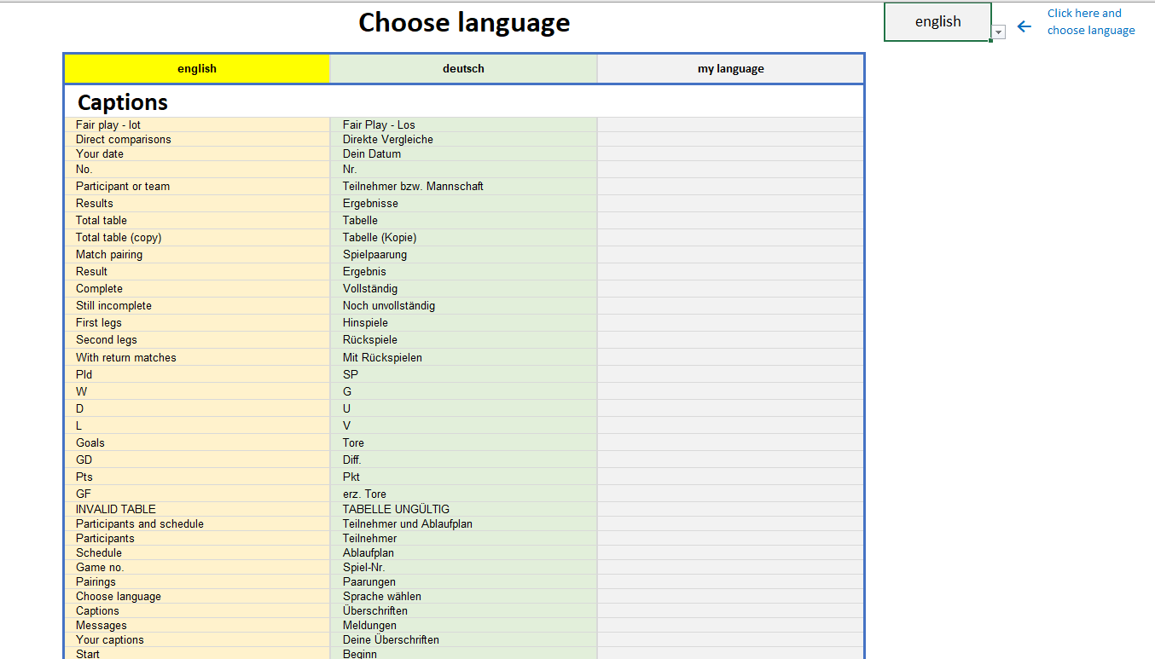This screenshot has height=659, width=1155.
Task: Click the 'Participants and schedule' cell
Action: (197, 523)
